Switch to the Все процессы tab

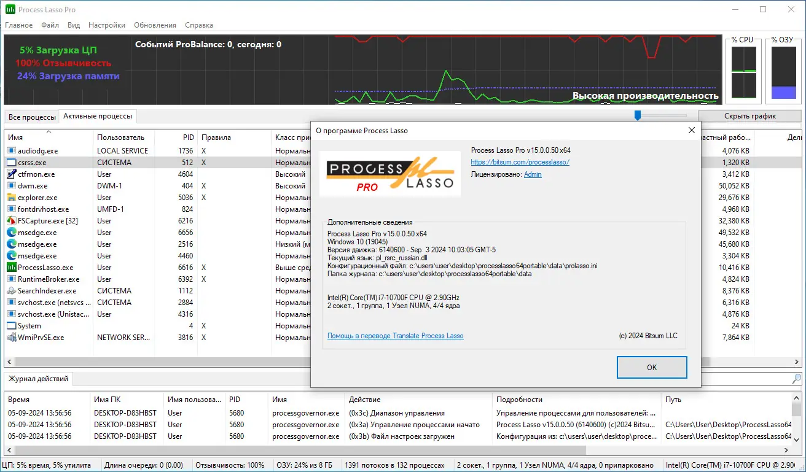tap(32, 117)
